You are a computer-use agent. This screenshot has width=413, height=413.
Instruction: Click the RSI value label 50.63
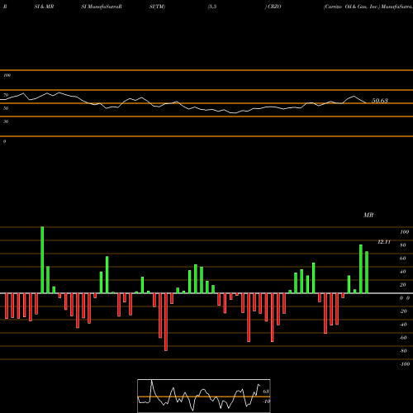tap(380, 101)
